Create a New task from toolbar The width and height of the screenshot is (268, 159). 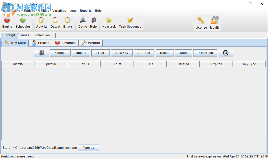(x=109, y=23)
